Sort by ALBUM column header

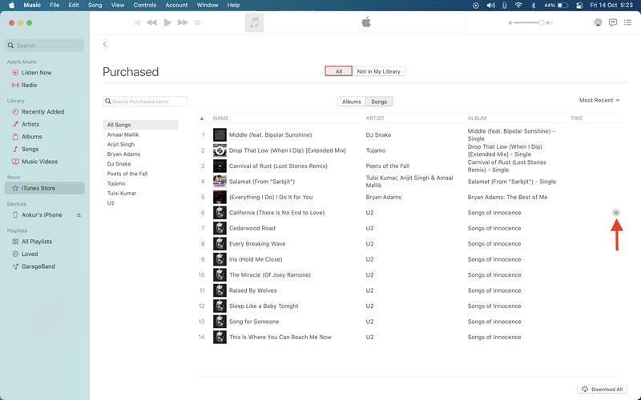(x=477, y=118)
